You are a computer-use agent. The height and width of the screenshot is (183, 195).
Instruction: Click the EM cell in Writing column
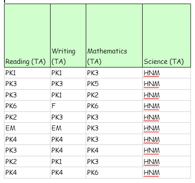point(68,128)
